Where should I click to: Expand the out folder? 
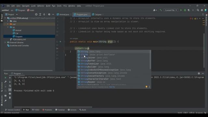tap(8, 24)
